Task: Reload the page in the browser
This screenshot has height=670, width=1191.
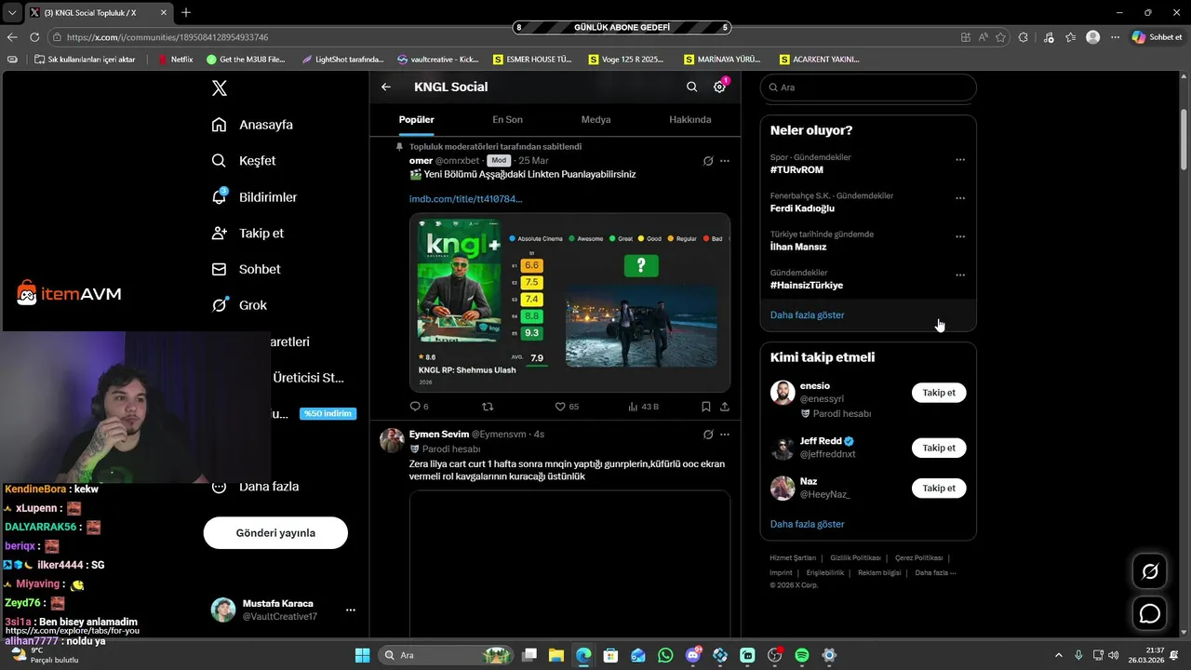Action: pyautogui.click(x=34, y=37)
